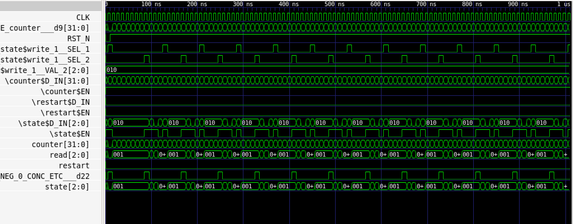The width and height of the screenshot is (573, 224).
Task: Select the state$write_1__SEL_1 signal
Action: pos(45,49)
